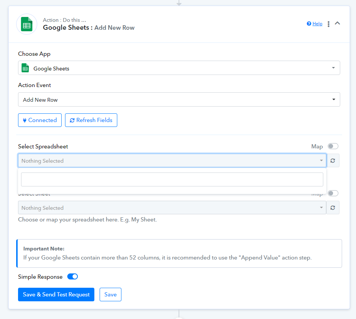Close the Select Spreadsheet dropdown
The image size is (356, 319).
[x=172, y=161]
